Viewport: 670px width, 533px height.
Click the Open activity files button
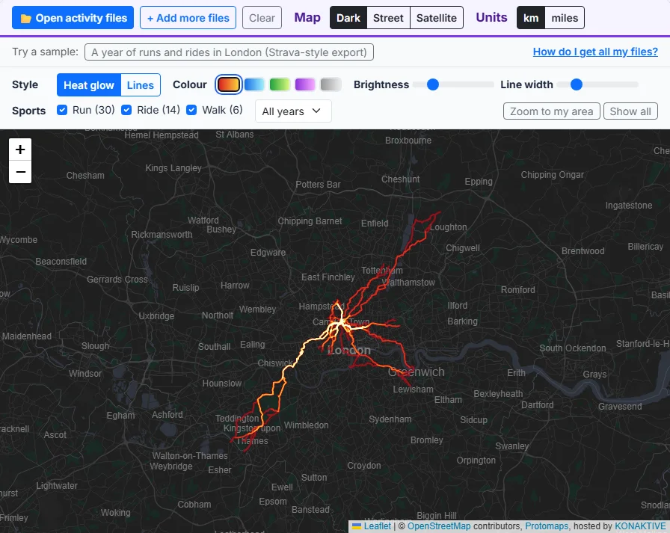pyautogui.click(x=73, y=18)
